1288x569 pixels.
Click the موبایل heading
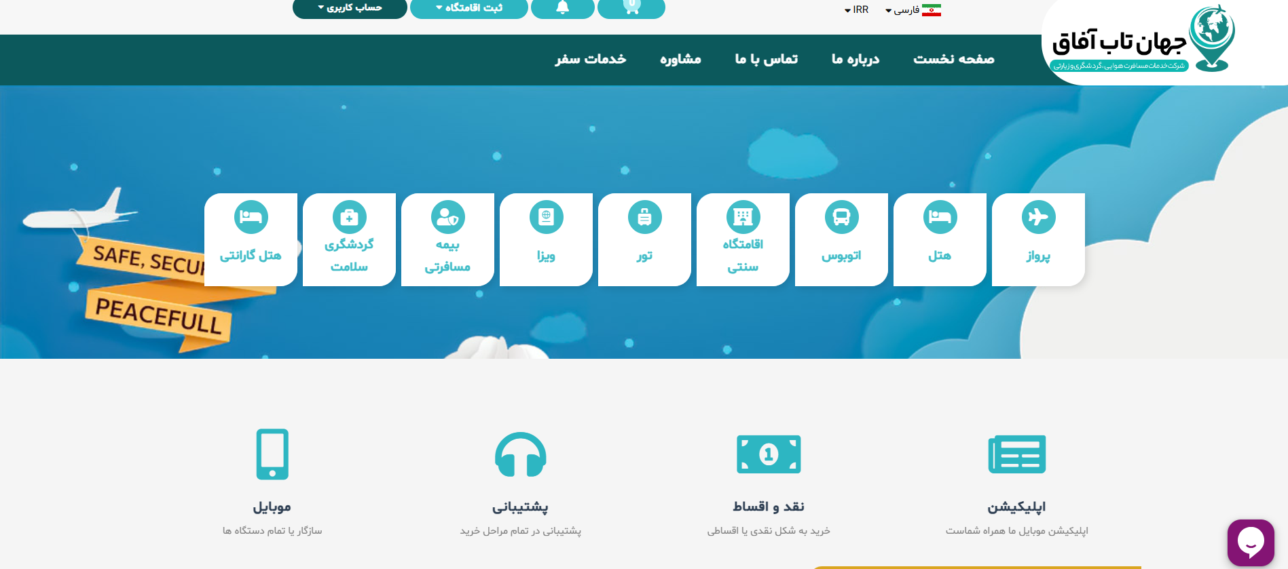tap(272, 507)
